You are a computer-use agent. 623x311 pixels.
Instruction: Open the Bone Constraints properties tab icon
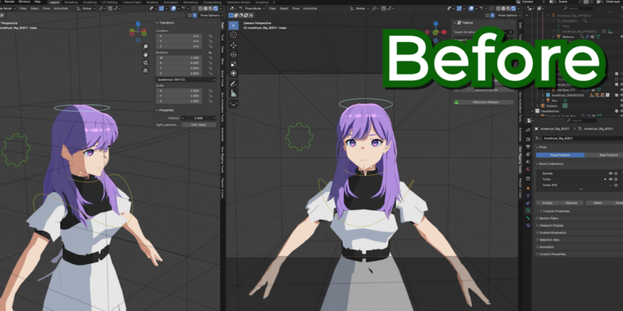(528, 225)
